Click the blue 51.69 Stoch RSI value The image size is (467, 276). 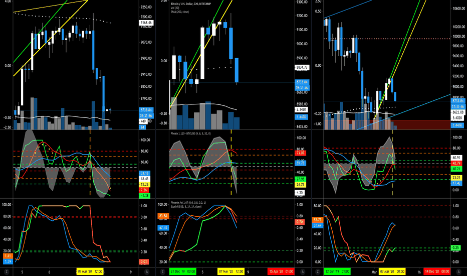click(x=318, y=226)
